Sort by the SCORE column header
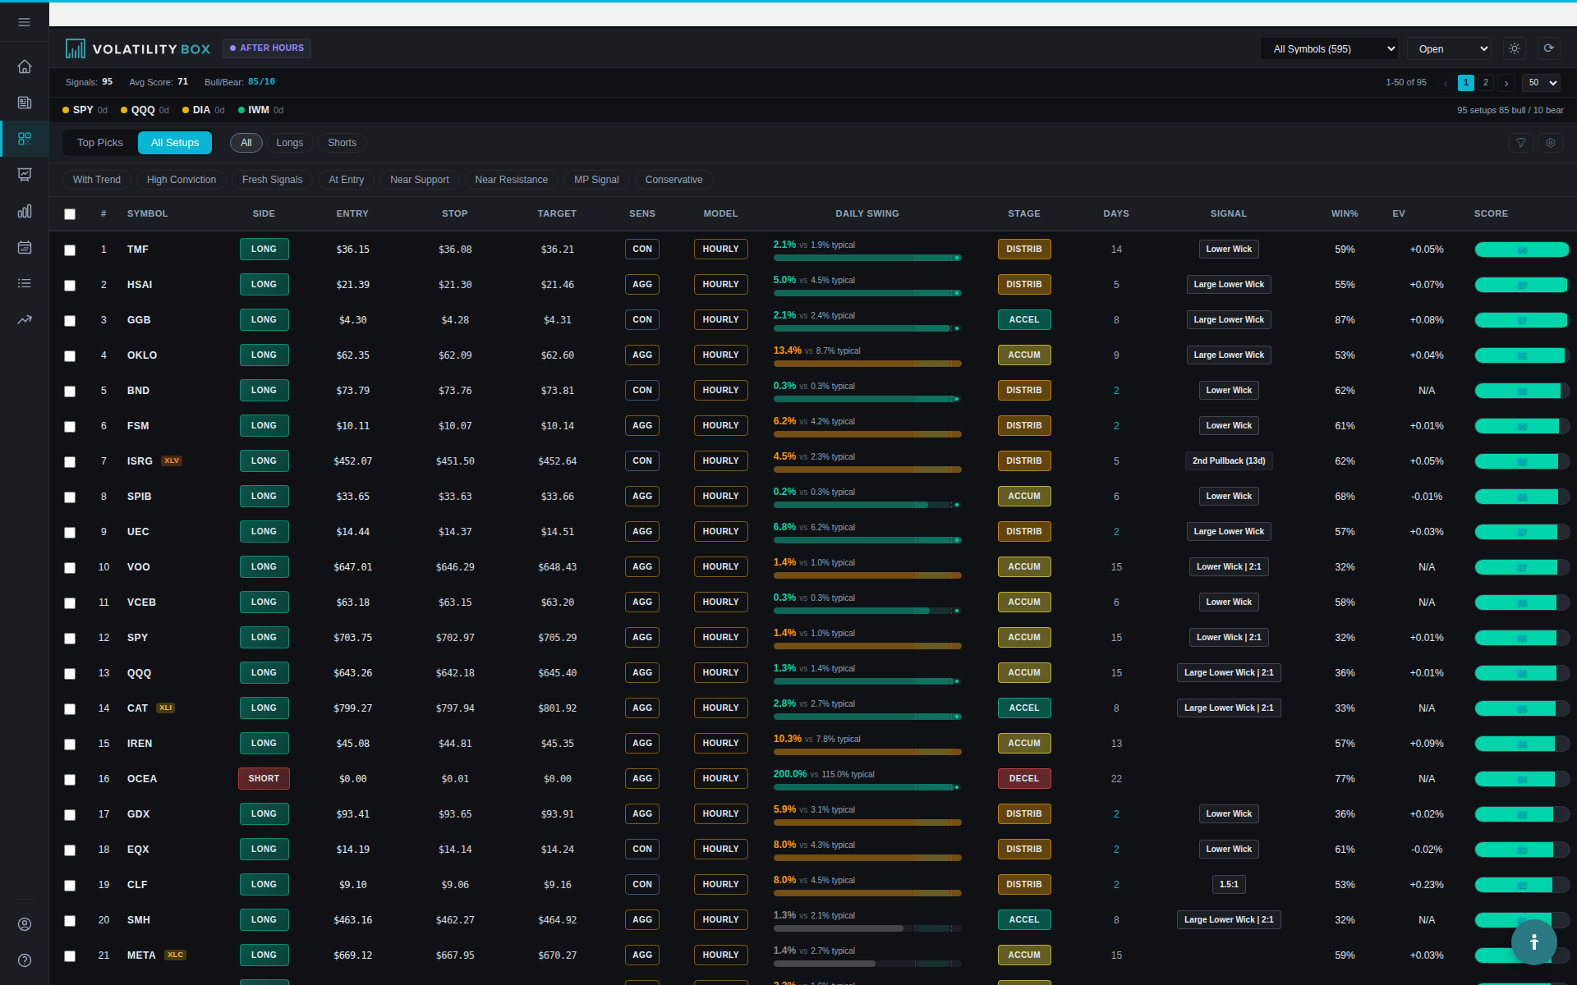The height and width of the screenshot is (985, 1577). click(1491, 213)
